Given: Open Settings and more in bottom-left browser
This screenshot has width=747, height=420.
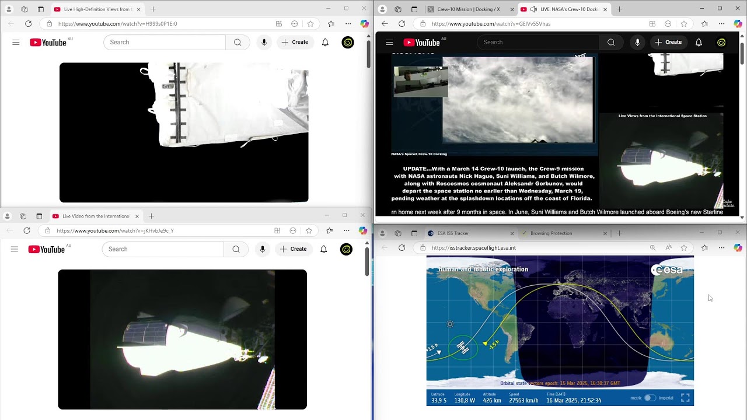Looking at the screenshot, I should click(x=347, y=230).
